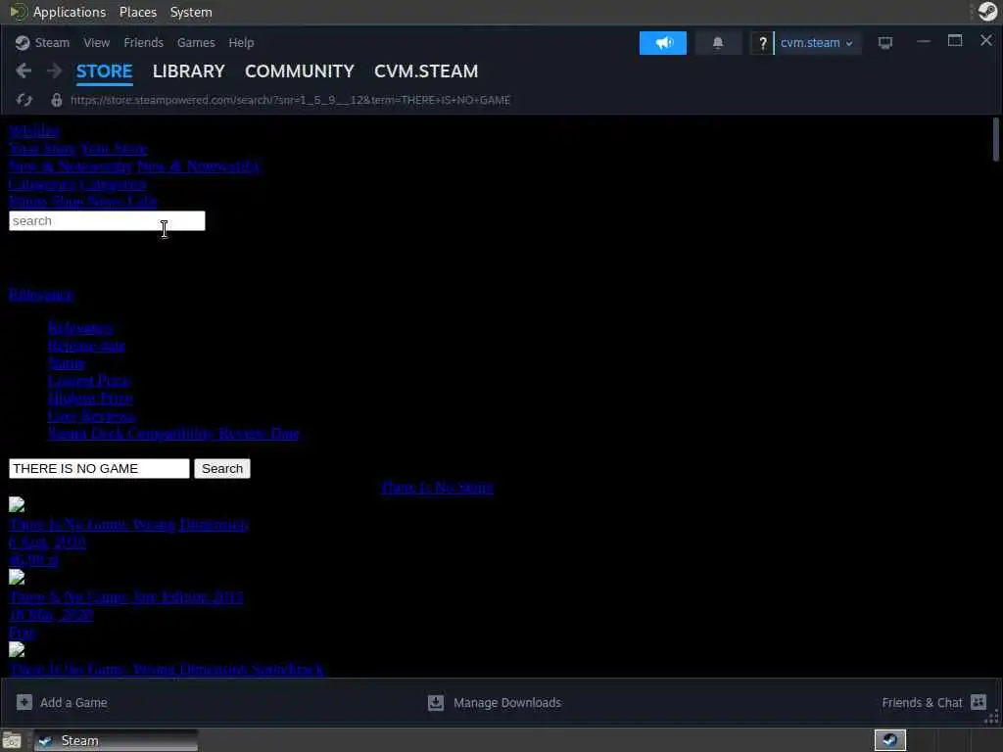Click the 18 Mar, 2020 release date

(51, 615)
